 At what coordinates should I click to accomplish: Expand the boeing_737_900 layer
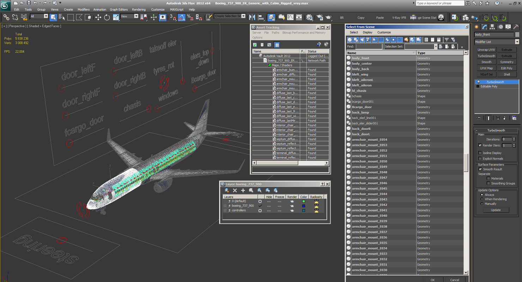point(225,206)
